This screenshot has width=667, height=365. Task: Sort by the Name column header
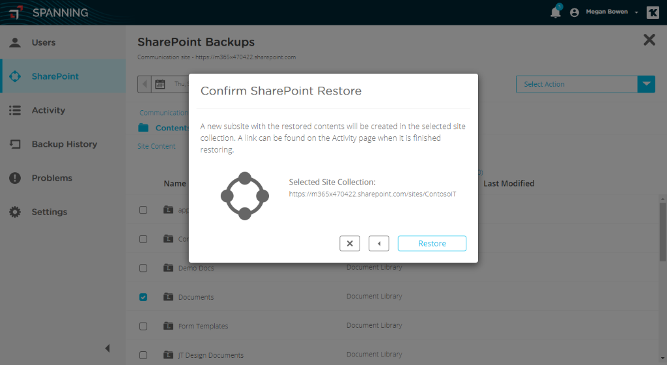(x=175, y=183)
